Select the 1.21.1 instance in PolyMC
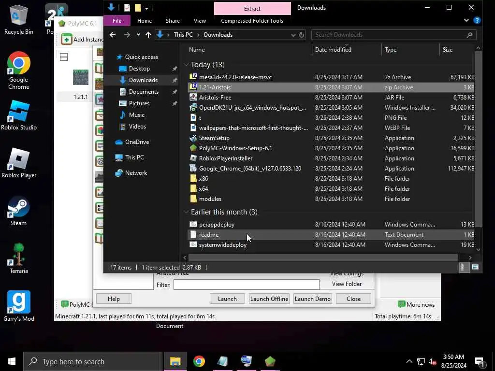The height and width of the screenshot is (371, 495). point(81,84)
